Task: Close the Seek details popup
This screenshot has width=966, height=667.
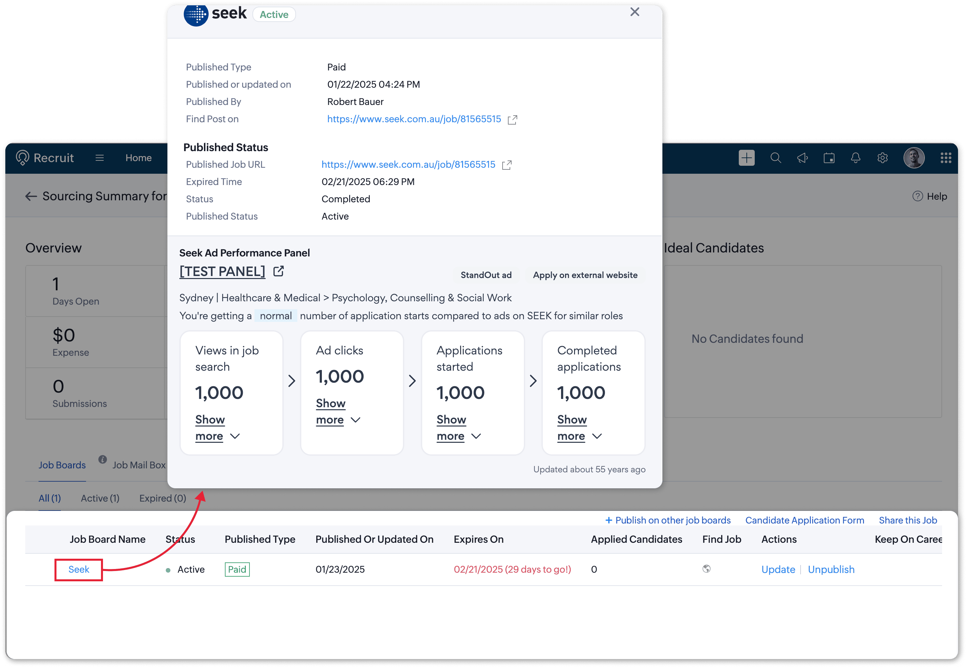Action: coord(635,12)
